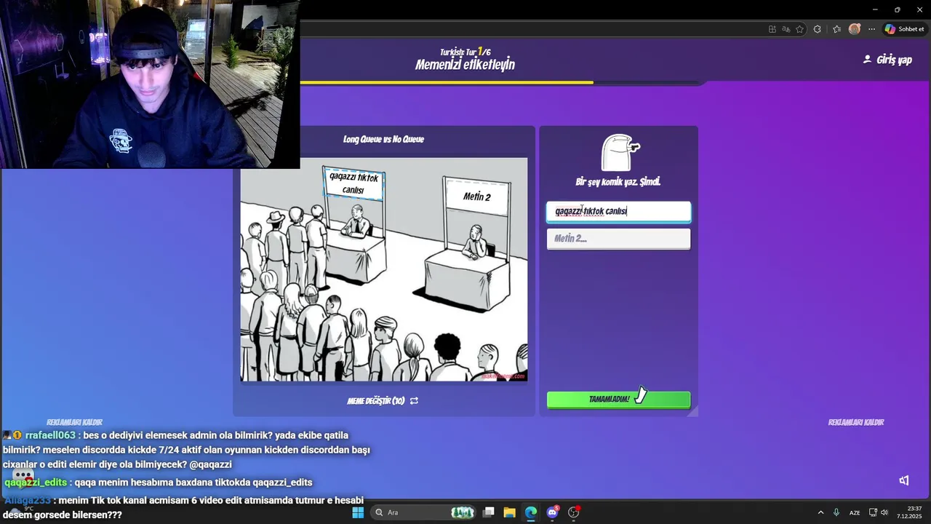Click the round timer progress bar
Image resolution: width=931 pixels, height=524 pixels.
tap(502, 83)
